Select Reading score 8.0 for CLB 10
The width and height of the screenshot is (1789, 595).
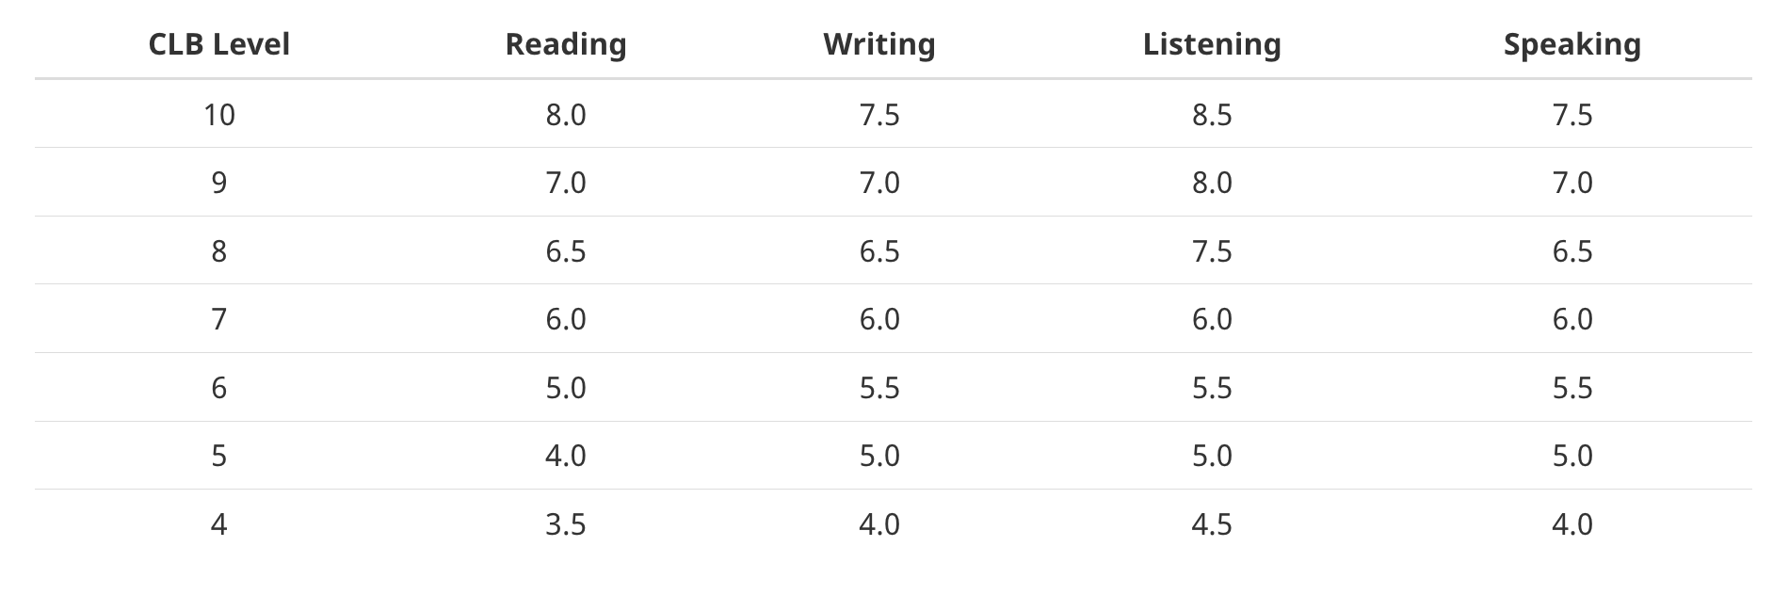click(566, 115)
